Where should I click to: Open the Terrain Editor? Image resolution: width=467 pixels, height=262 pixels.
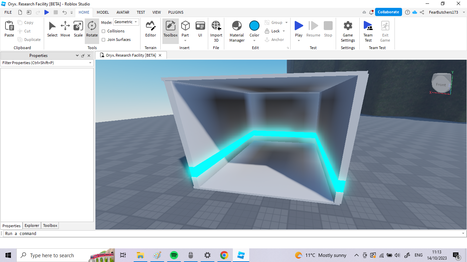[150, 29]
